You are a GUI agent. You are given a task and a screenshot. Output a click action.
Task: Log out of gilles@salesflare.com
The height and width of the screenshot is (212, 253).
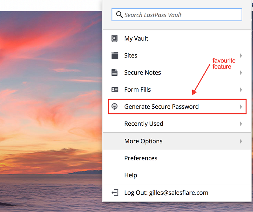(x=177, y=193)
